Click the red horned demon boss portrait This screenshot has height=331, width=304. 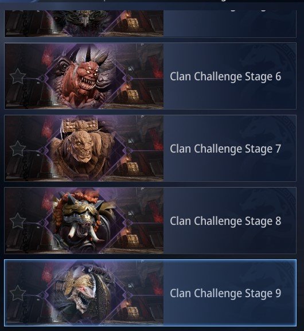85,76
